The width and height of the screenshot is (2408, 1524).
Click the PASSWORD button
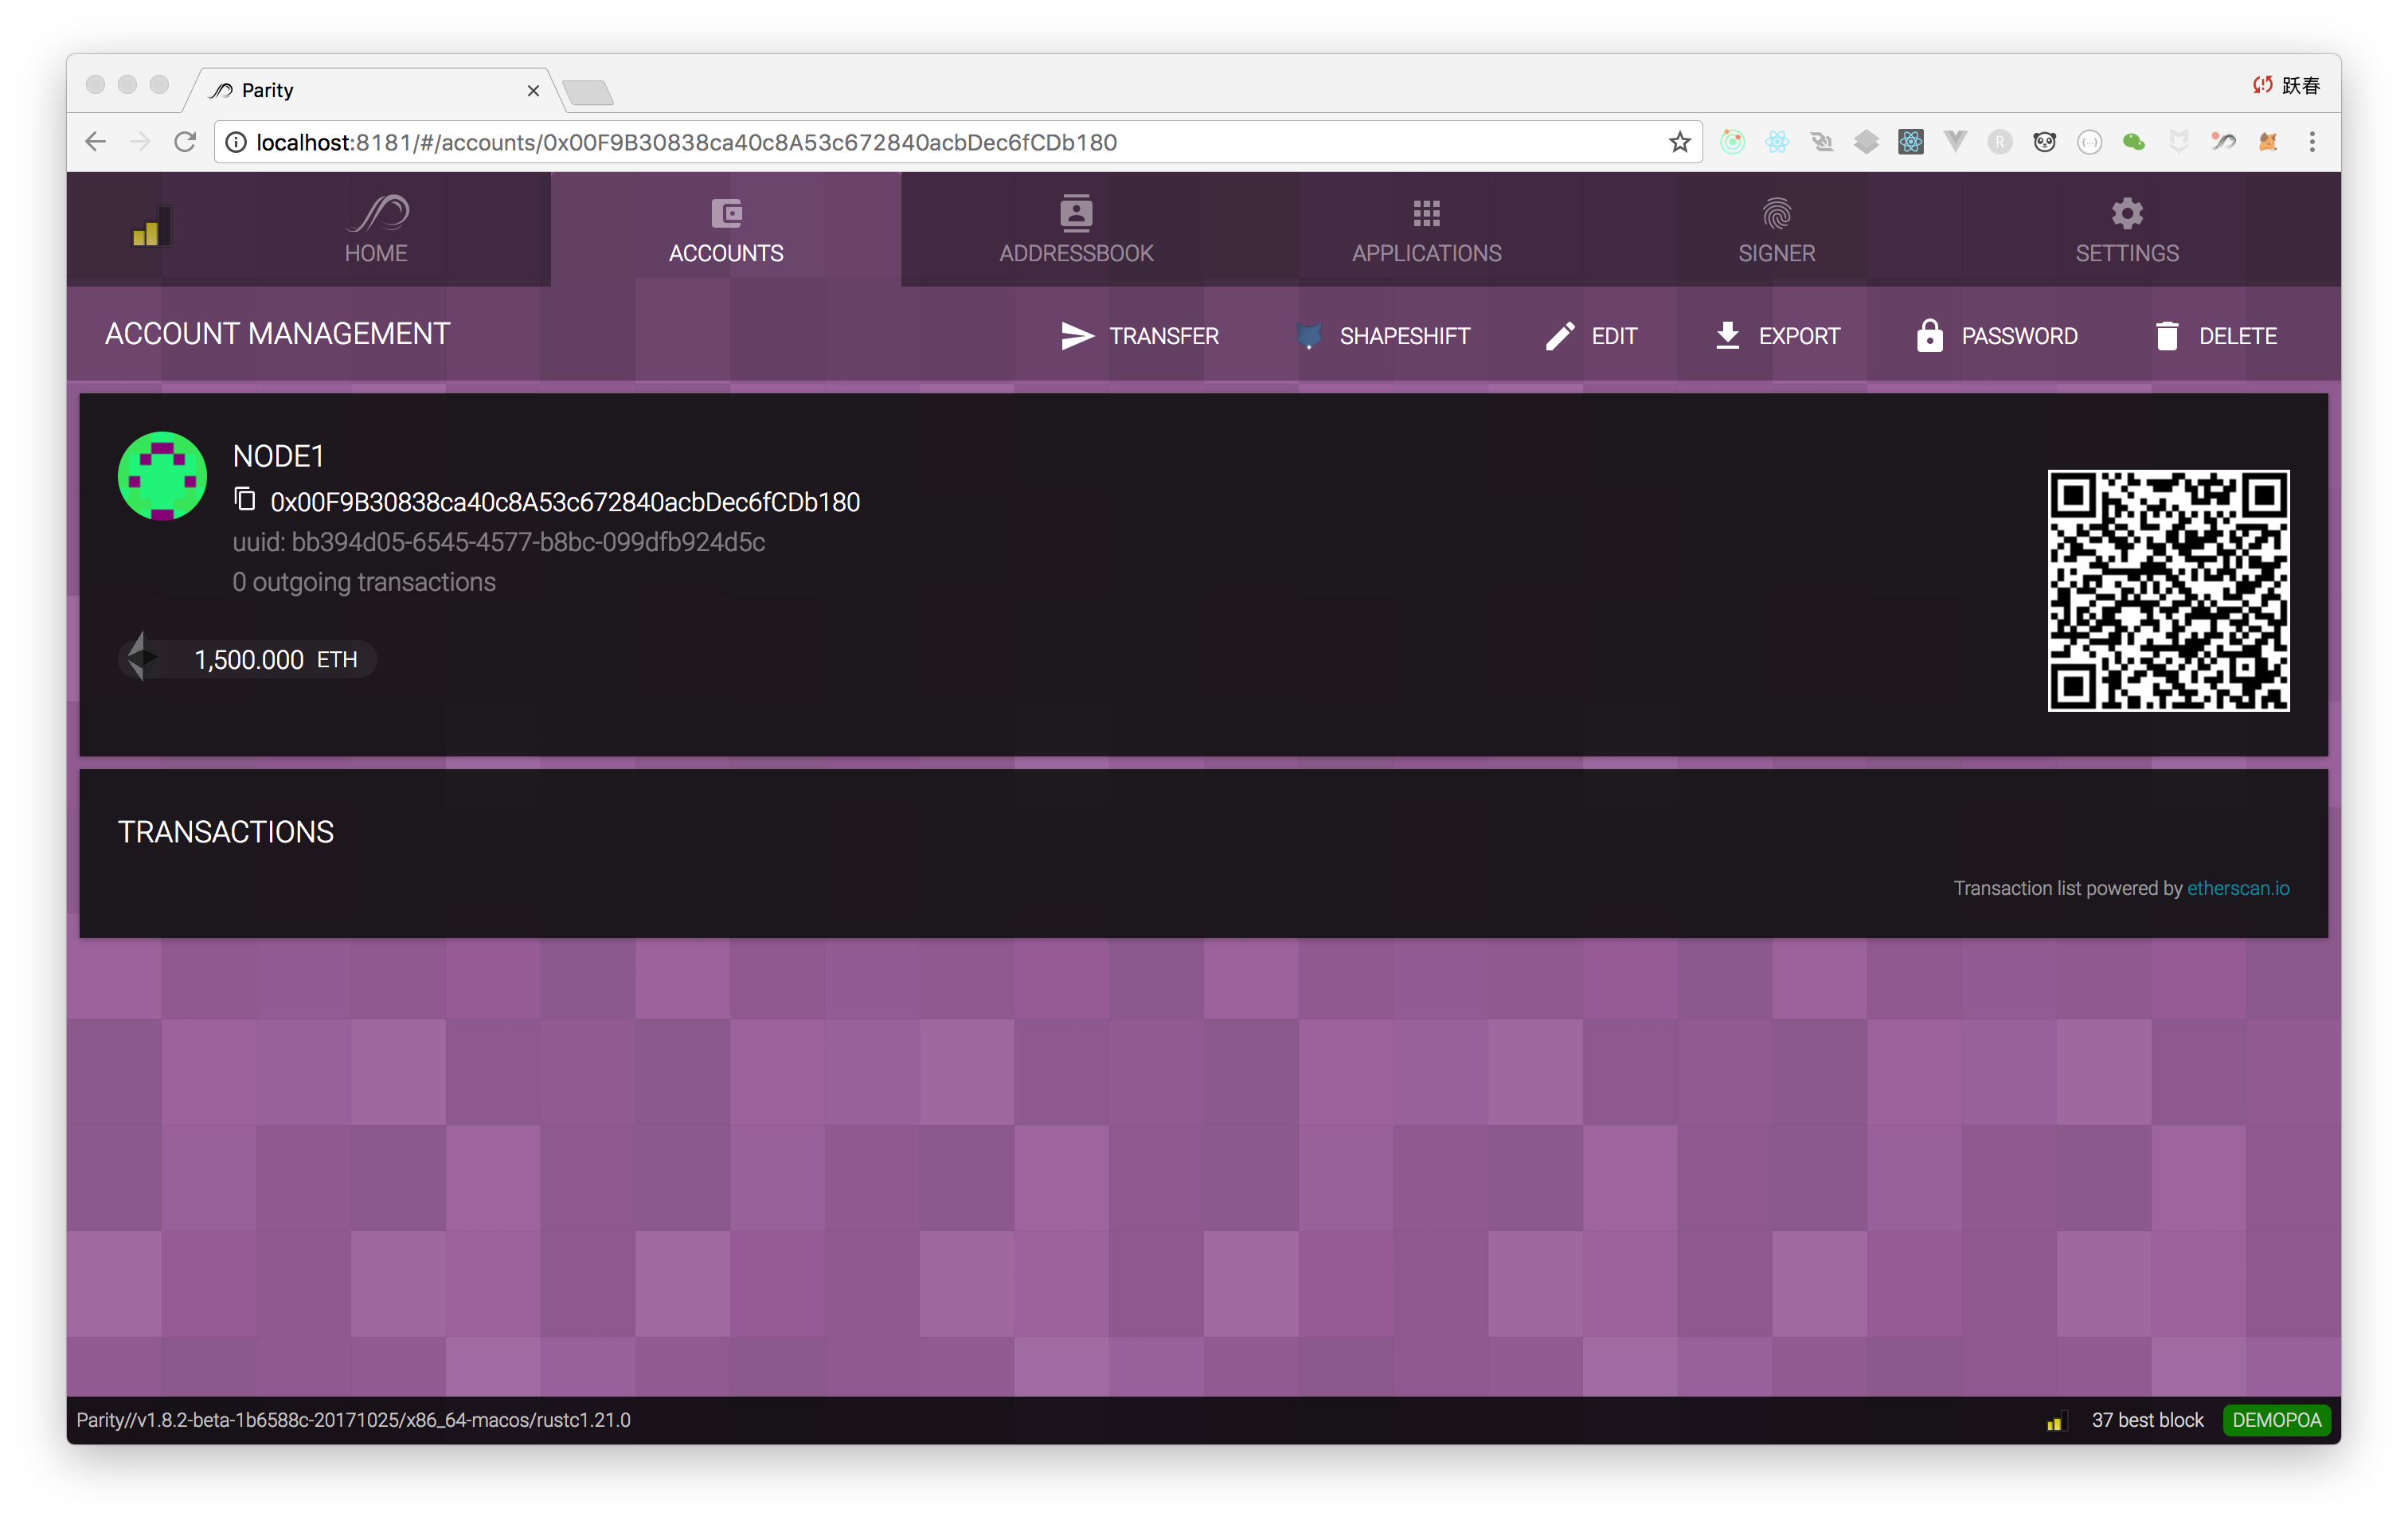1996,336
